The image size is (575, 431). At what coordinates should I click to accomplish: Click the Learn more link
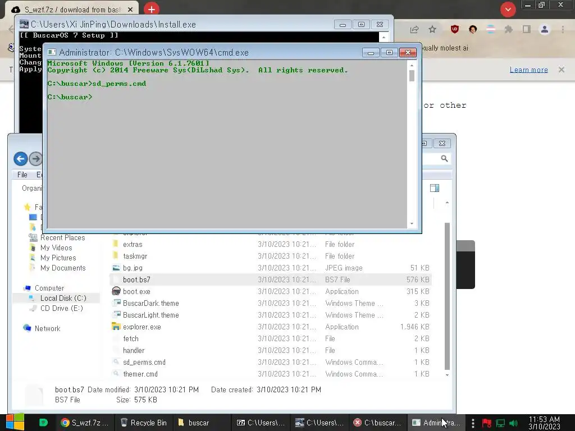point(528,70)
